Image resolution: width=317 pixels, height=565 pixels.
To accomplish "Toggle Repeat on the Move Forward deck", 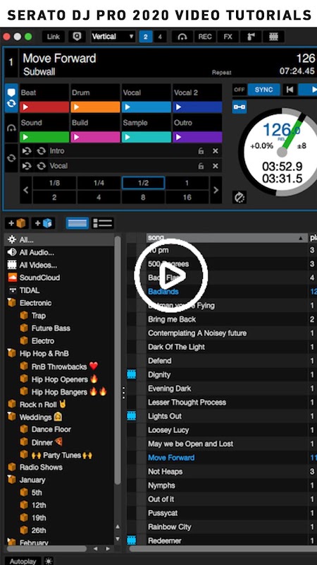I will pyautogui.click(x=221, y=73).
